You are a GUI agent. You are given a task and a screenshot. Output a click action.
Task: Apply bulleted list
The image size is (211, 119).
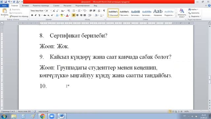click(x=74, y=11)
